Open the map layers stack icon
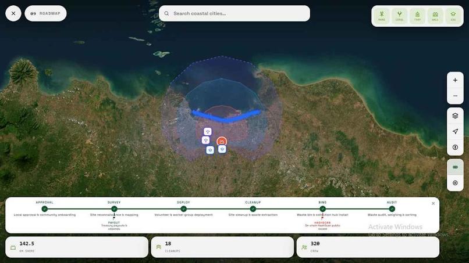Screen dimensions: 469x263 [x=455, y=116]
